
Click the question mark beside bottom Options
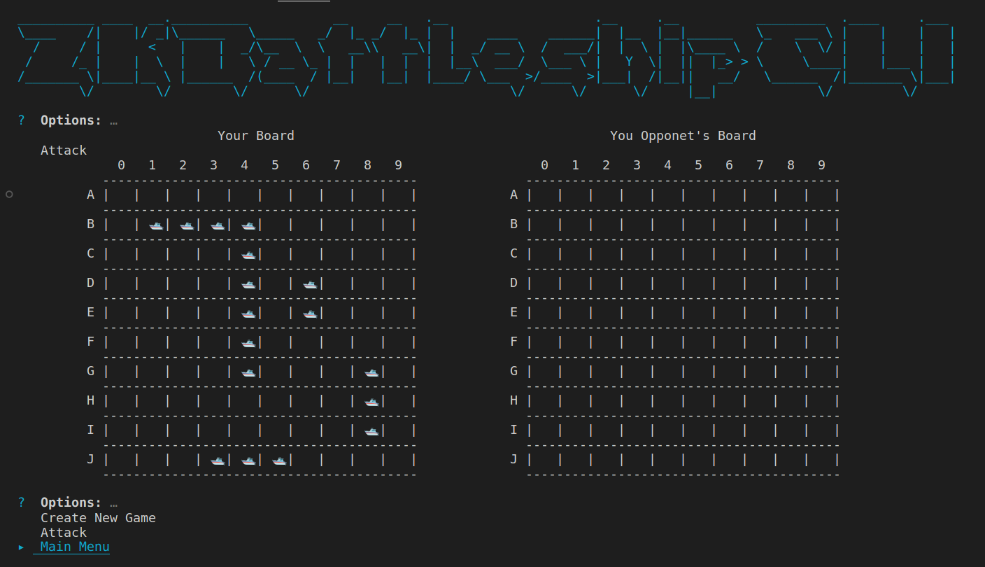pyautogui.click(x=22, y=503)
